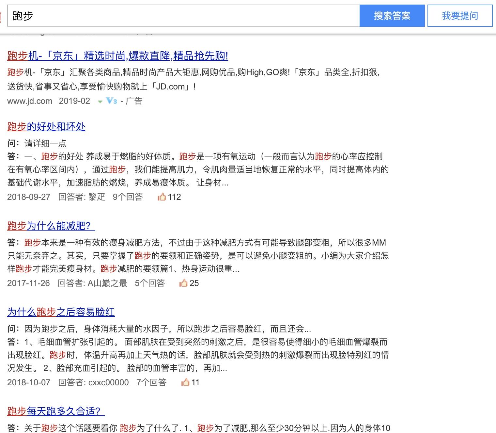Click the date 2017-11-26
The width and height of the screenshot is (496, 433).
point(29,283)
